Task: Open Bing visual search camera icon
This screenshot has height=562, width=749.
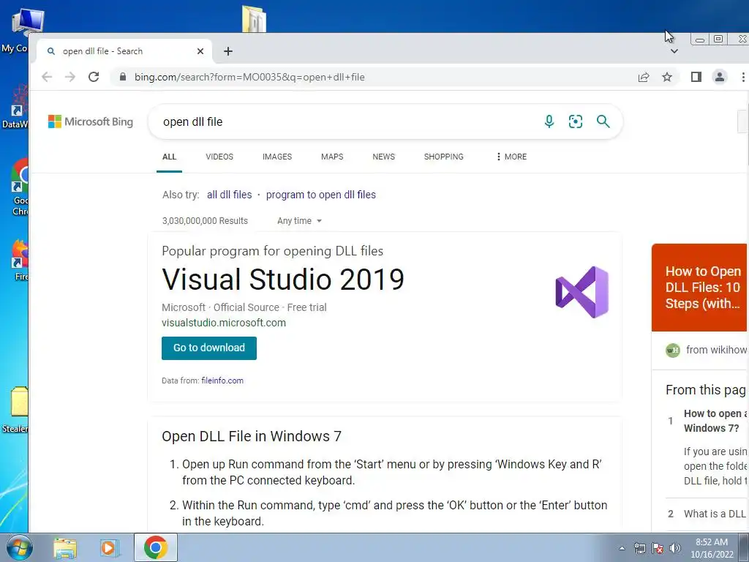Action: pos(576,121)
